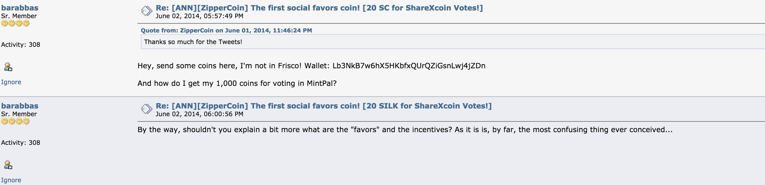765x185 pixels.
Task: Click the wallet address starting with Lb3NkB7
Action: click(x=409, y=66)
